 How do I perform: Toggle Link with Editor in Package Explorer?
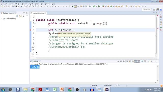(20, 16)
